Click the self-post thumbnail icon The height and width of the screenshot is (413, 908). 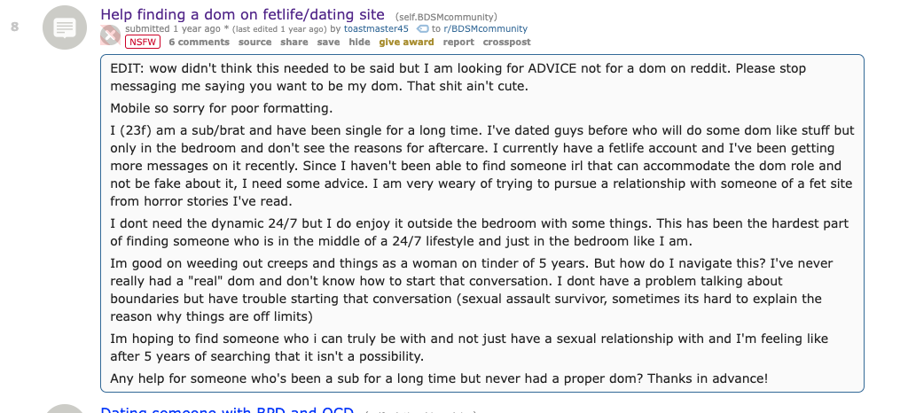coord(66,27)
